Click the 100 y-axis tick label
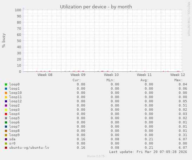192x160 pixels. (18, 10)
